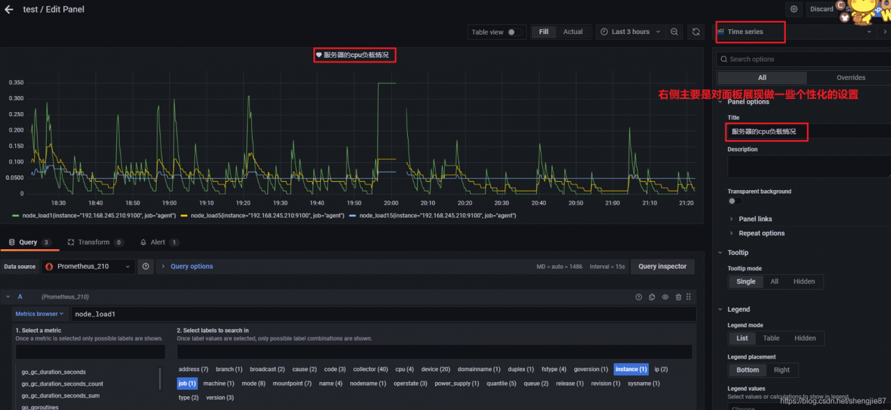Open dashboard settings gear icon

(x=794, y=9)
